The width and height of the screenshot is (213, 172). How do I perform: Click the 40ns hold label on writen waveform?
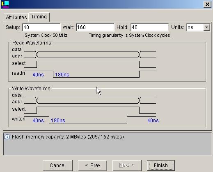[153, 121]
